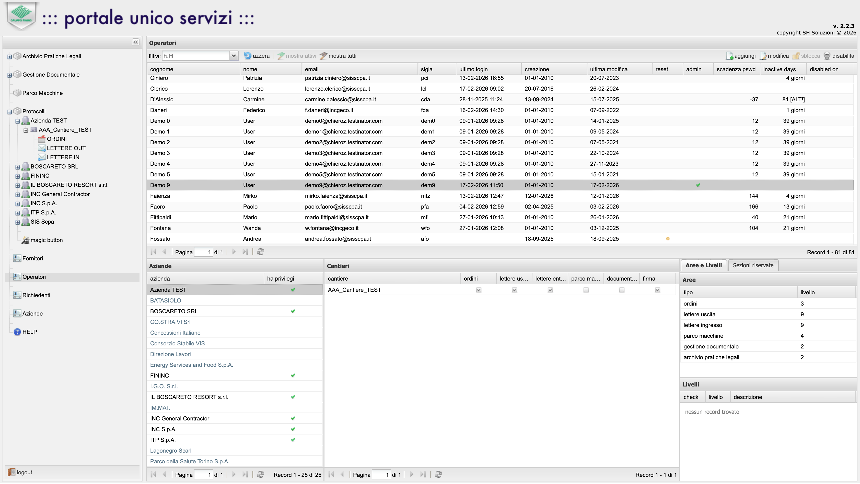Open the HELP question mark item
The height and width of the screenshot is (484, 860).
pos(17,332)
